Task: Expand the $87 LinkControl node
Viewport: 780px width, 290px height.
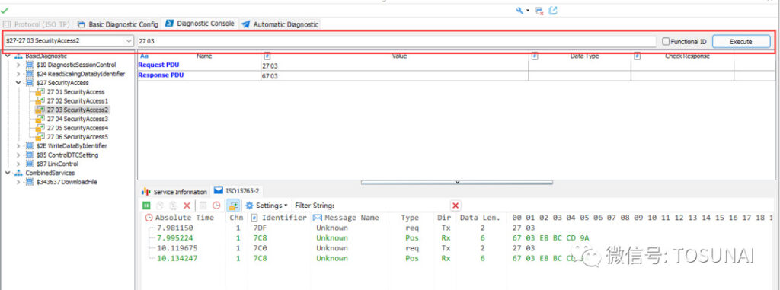Action: [18, 164]
